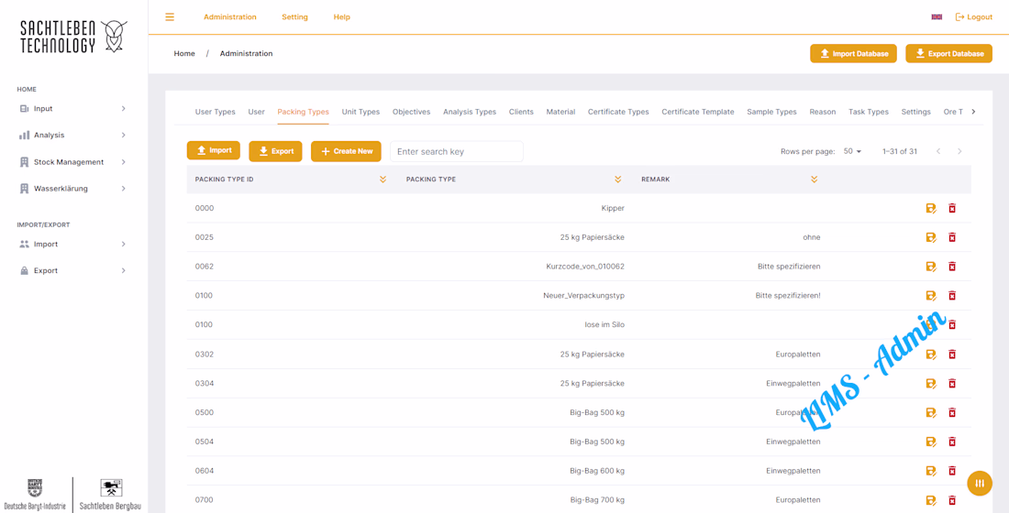This screenshot has height=513, width=1009.
Task: Click the Import Database button
Action: tap(853, 54)
